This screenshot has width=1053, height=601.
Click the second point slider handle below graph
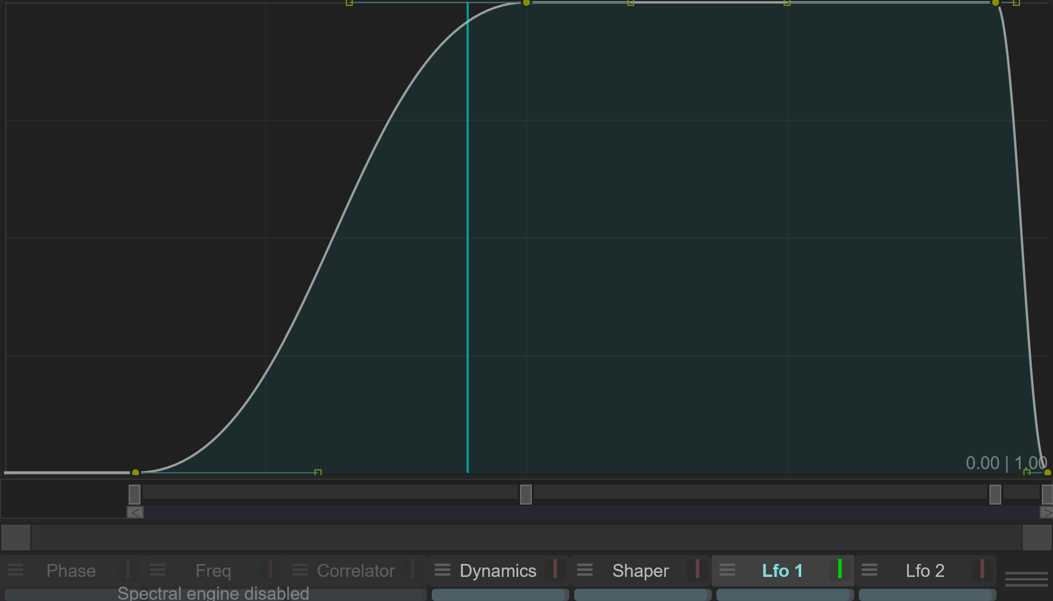[x=526, y=495]
